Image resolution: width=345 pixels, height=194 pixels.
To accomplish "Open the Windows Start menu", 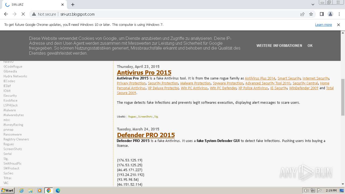I will tap(8, 190).
